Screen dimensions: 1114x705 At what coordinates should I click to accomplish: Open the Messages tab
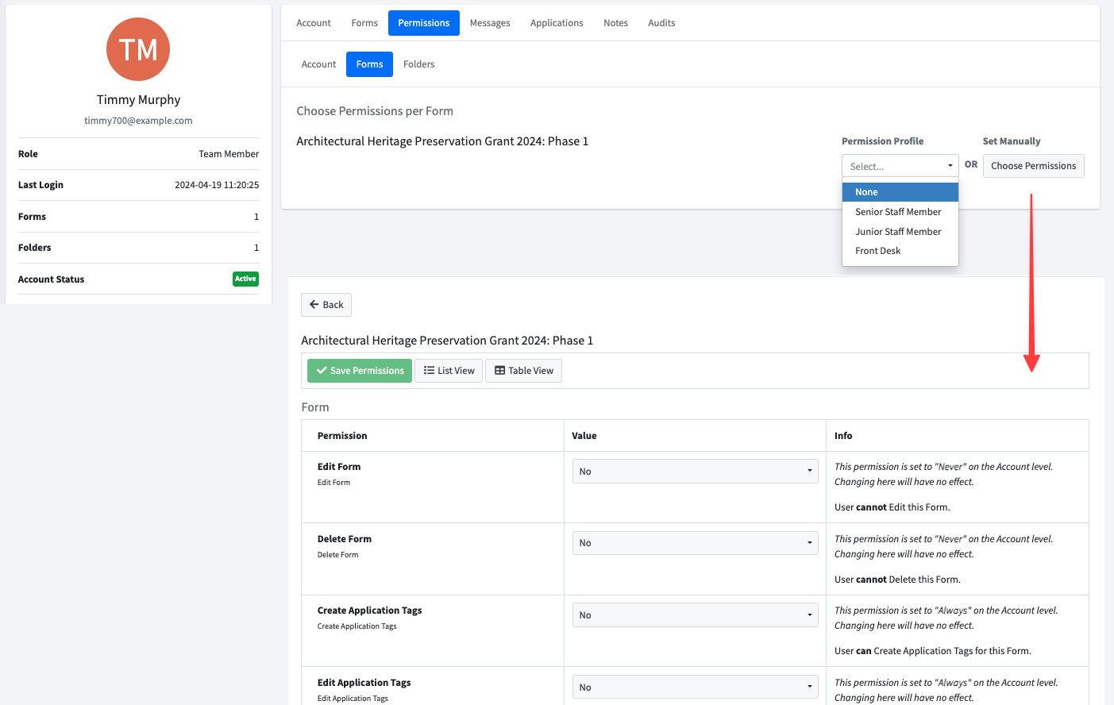490,23
